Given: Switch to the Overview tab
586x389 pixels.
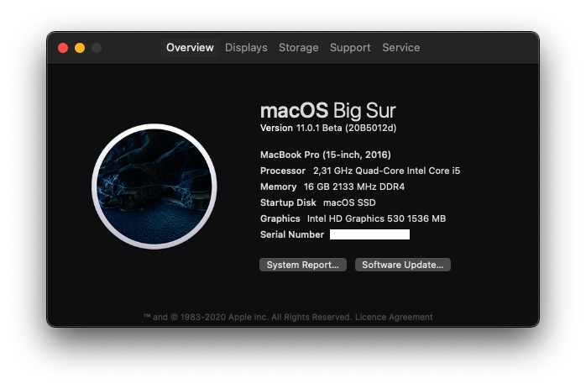Looking at the screenshot, I should [190, 48].
